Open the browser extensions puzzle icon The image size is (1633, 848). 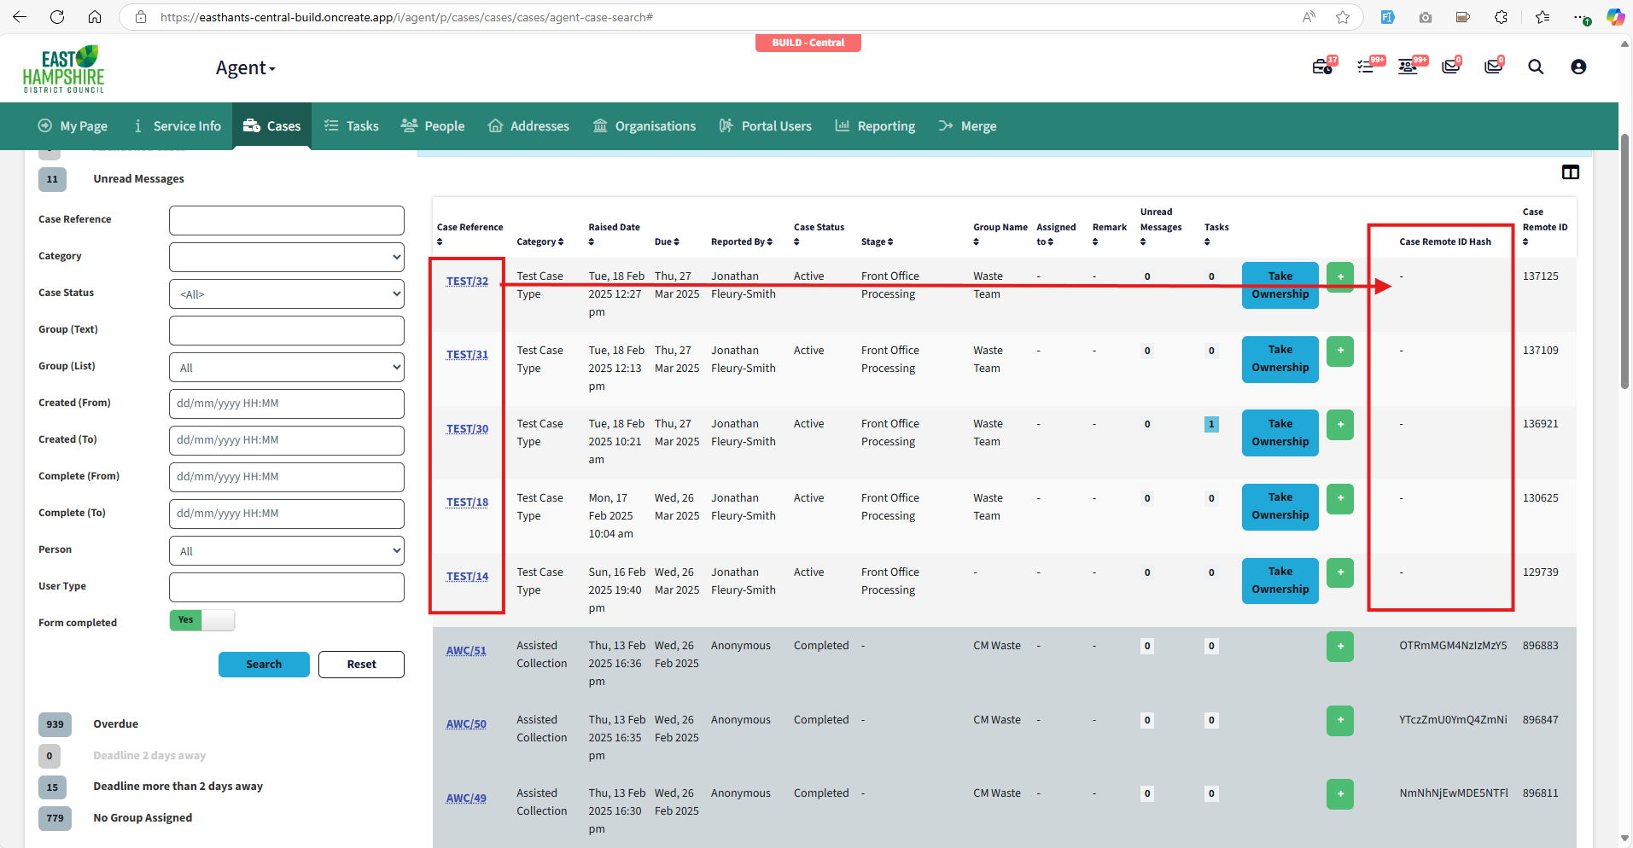coord(1501,17)
